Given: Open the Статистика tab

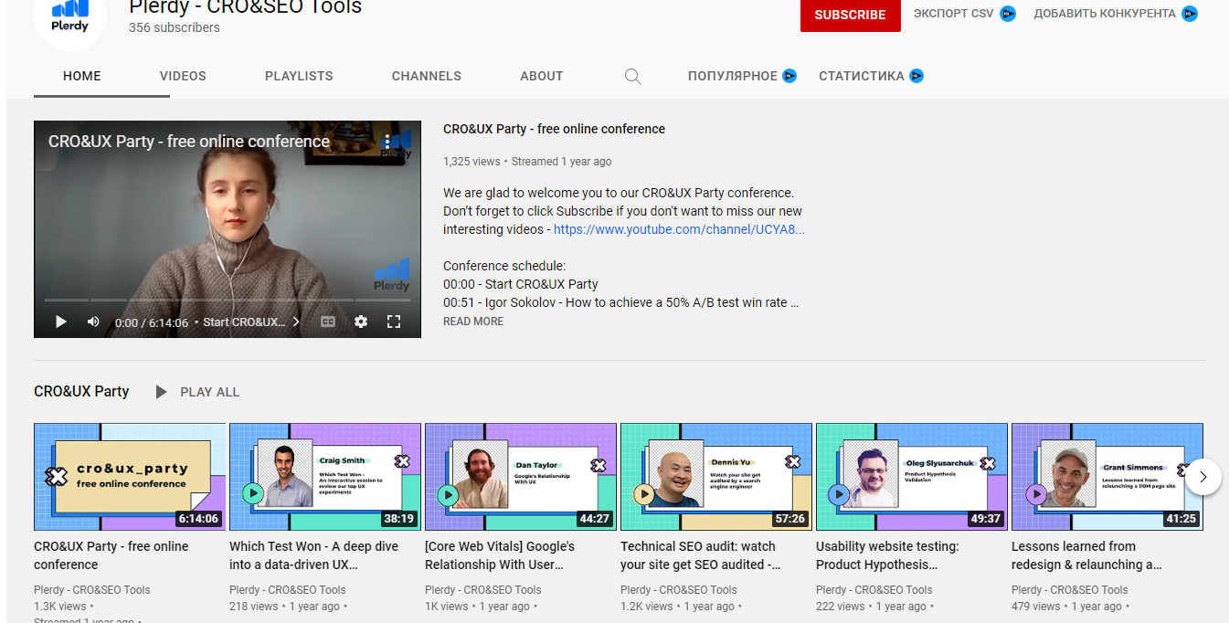Looking at the screenshot, I should tap(871, 76).
